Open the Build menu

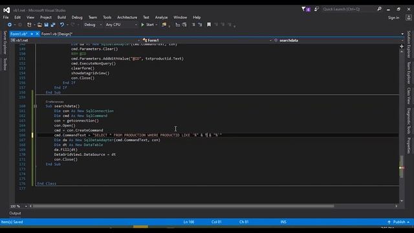tap(61, 17)
